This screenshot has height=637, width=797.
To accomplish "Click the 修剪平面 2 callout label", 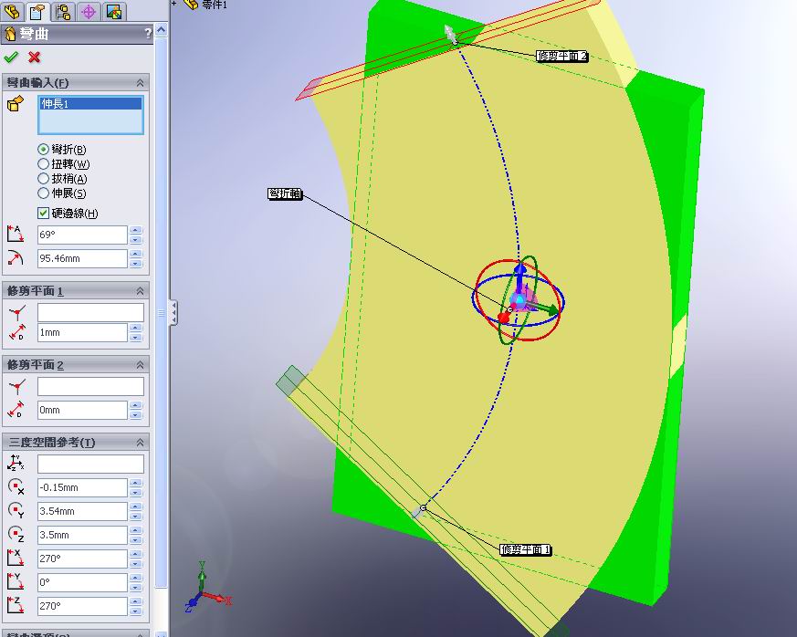I will pyautogui.click(x=561, y=56).
